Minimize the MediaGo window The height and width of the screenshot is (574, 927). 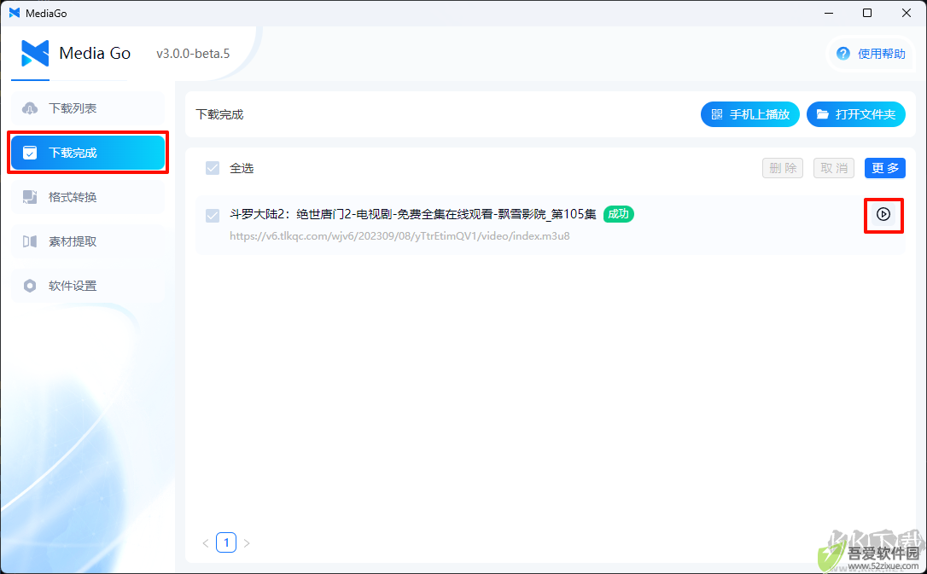pyautogui.click(x=828, y=13)
